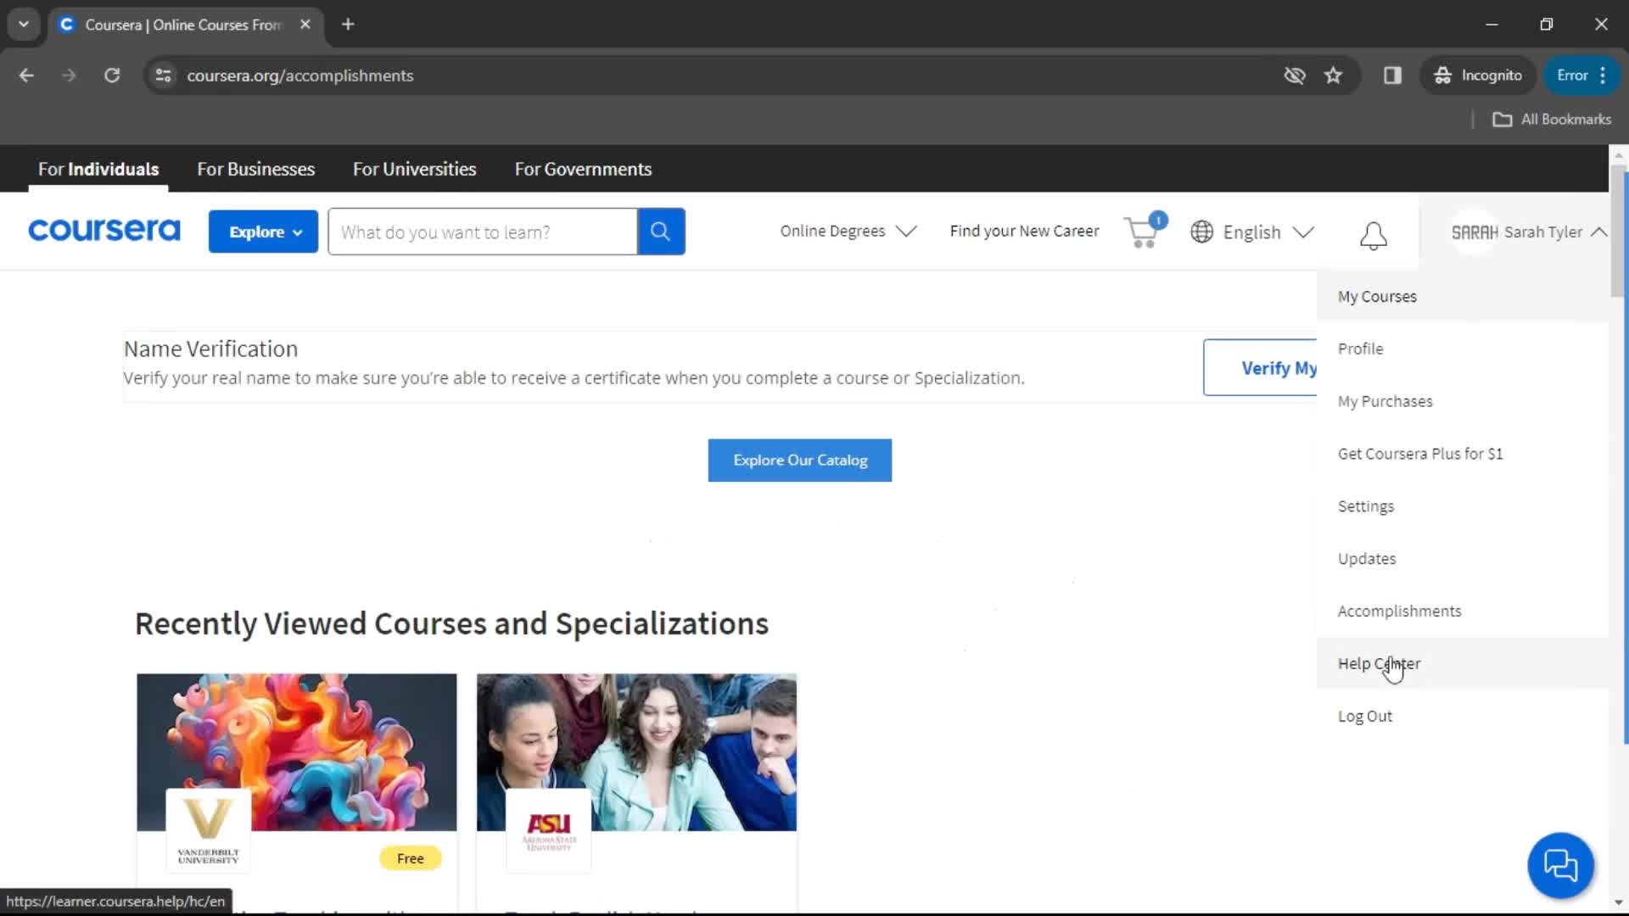The image size is (1629, 916).
Task: Open the search bar icon
Action: coord(660,232)
